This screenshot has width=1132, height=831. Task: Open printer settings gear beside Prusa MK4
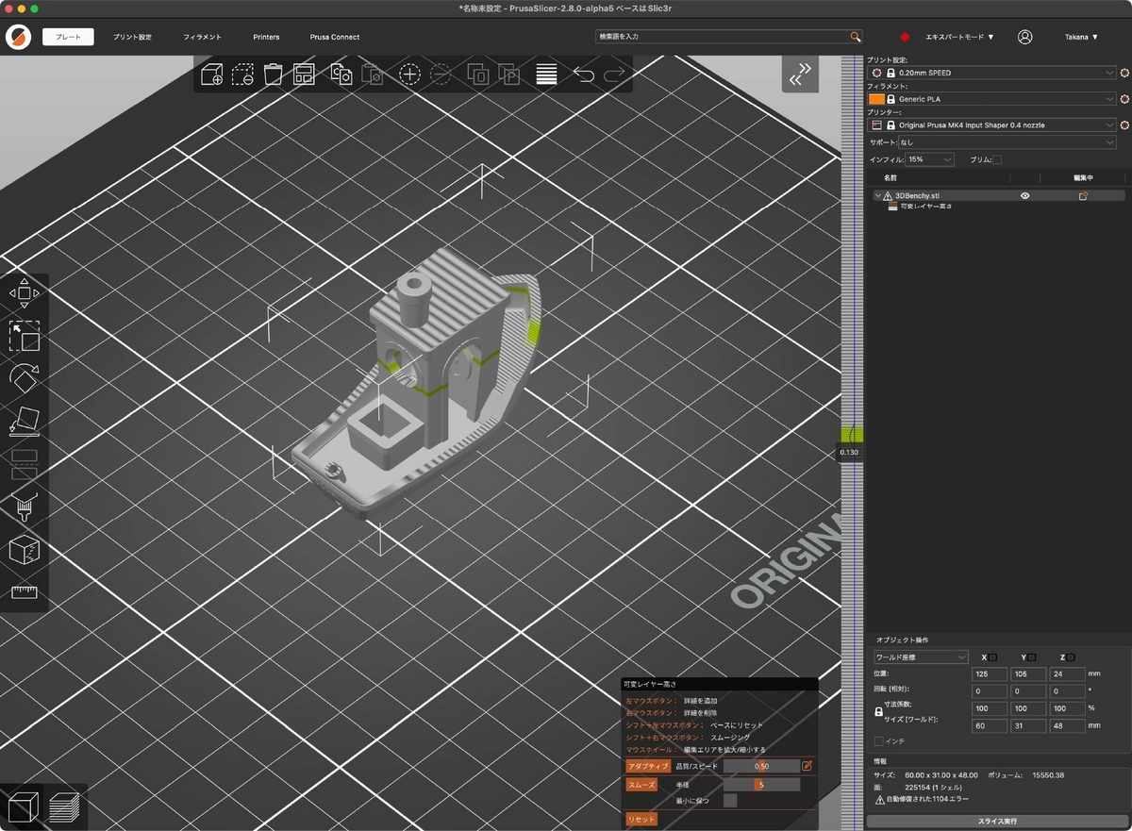[x=1124, y=125]
